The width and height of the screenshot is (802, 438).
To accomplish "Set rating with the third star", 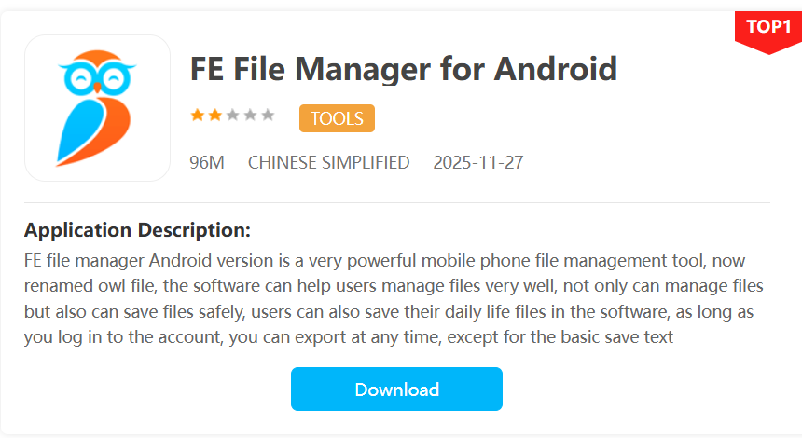I will click(232, 116).
